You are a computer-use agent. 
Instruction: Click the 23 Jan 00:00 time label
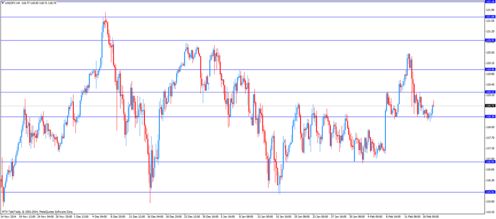point(321,217)
